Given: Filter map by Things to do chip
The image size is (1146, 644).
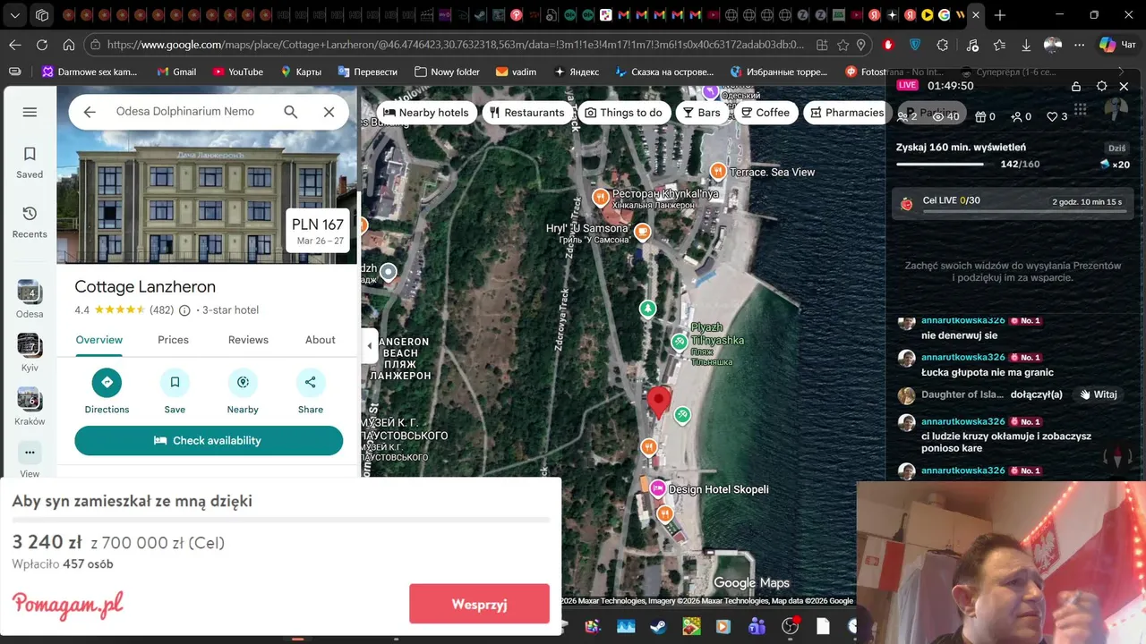Looking at the screenshot, I should [x=623, y=113].
